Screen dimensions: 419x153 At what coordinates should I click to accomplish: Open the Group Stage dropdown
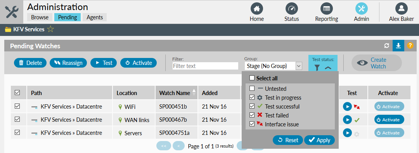273,66
